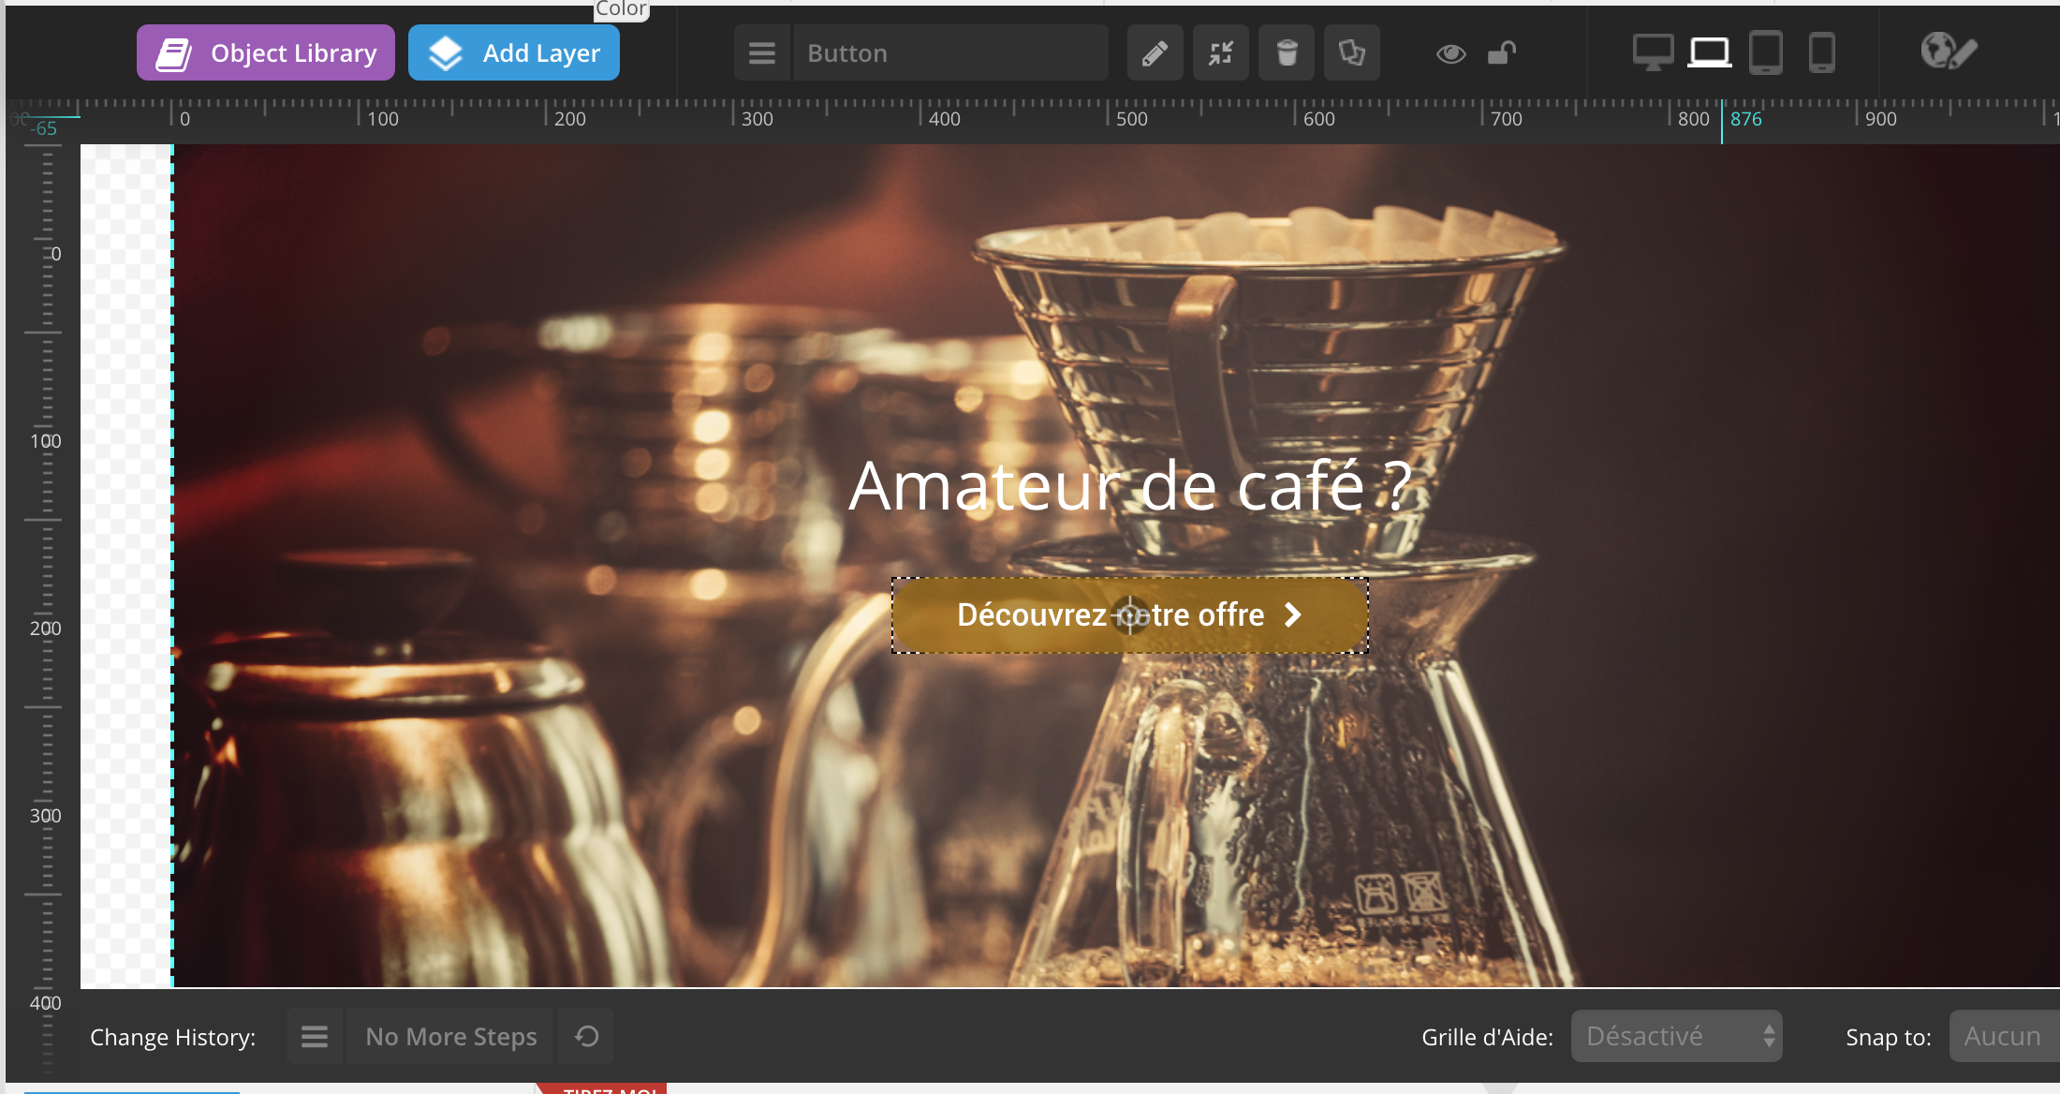Click the pencil edit layer icon
Screen dimensions: 2060x1094
1155,53
